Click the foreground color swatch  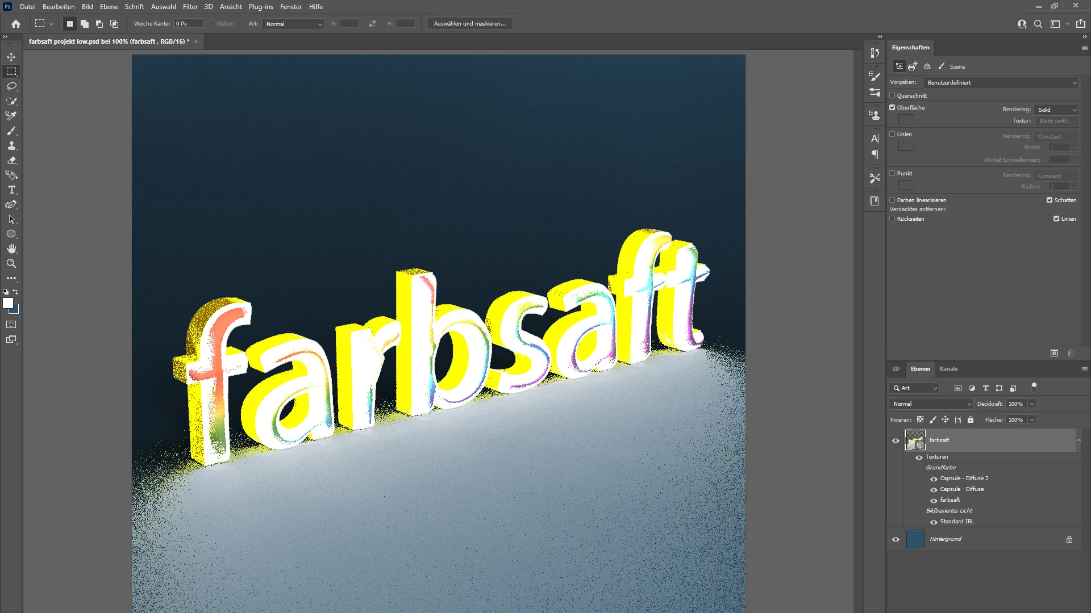click(7, 304)
